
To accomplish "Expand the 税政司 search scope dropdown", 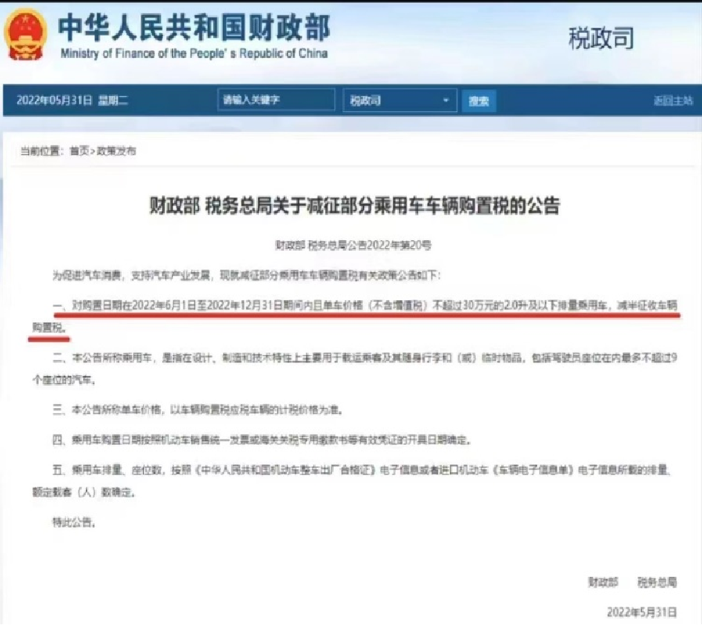I will [400, 100].
